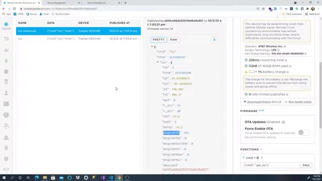The width and height of the screenshot is (322, 181).
Task: Switch to PRETTY view tab
Action: pyautogui.click(x=158, y=40)
